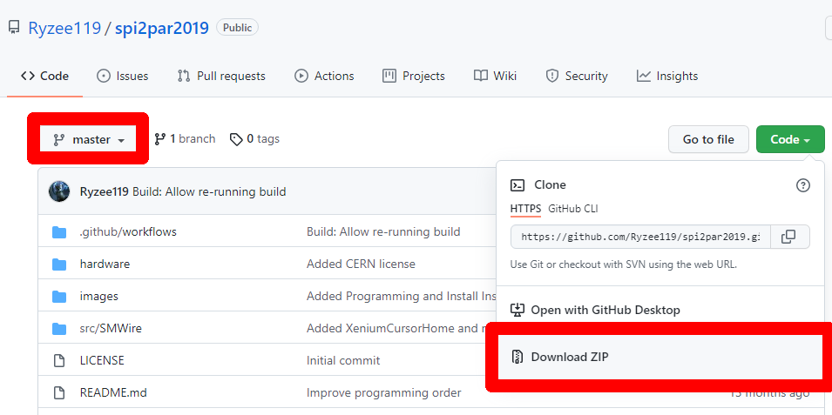View the 0 tags link
The width and height of the screenshot is (832, 415).
pos(254,139)
